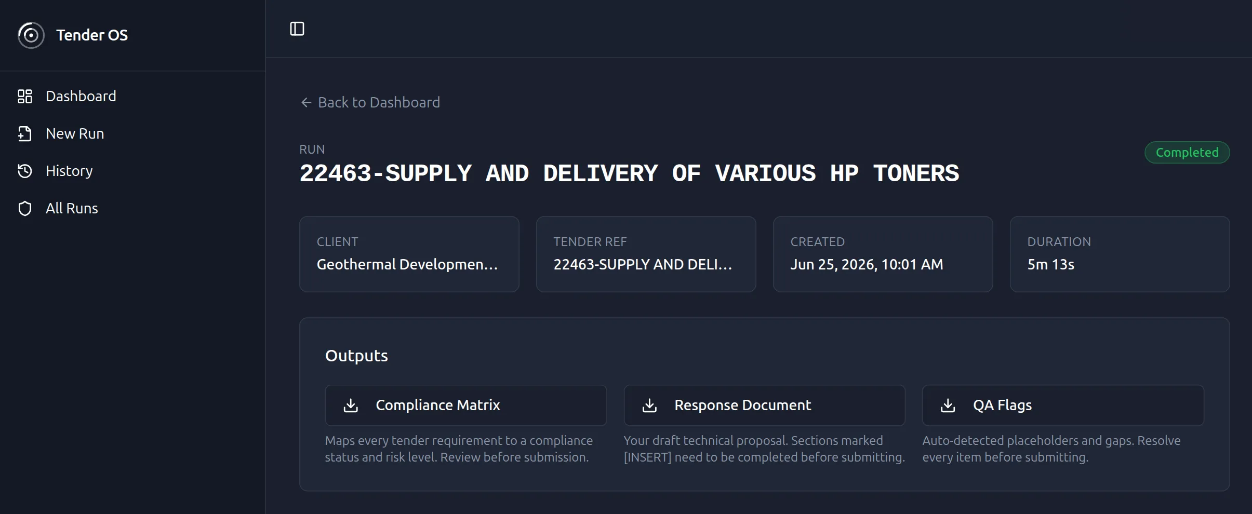Click the DURATION card label
This screenshot has width=1252, height=514.
(x=1059, y=242)
